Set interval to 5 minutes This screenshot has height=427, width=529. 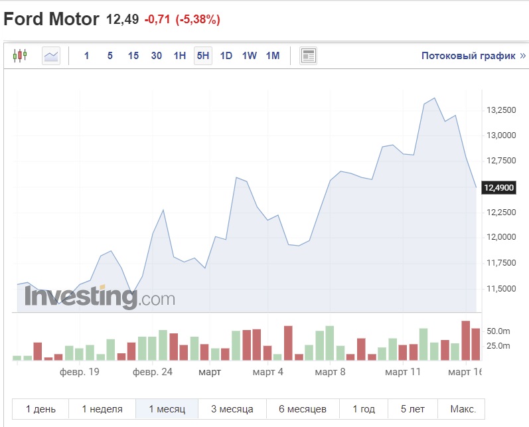[x=110, y=56]
